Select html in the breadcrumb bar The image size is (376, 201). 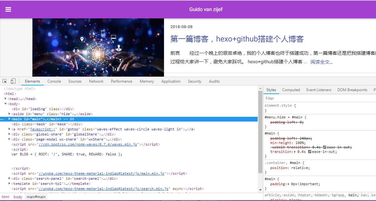pos(5,197)
